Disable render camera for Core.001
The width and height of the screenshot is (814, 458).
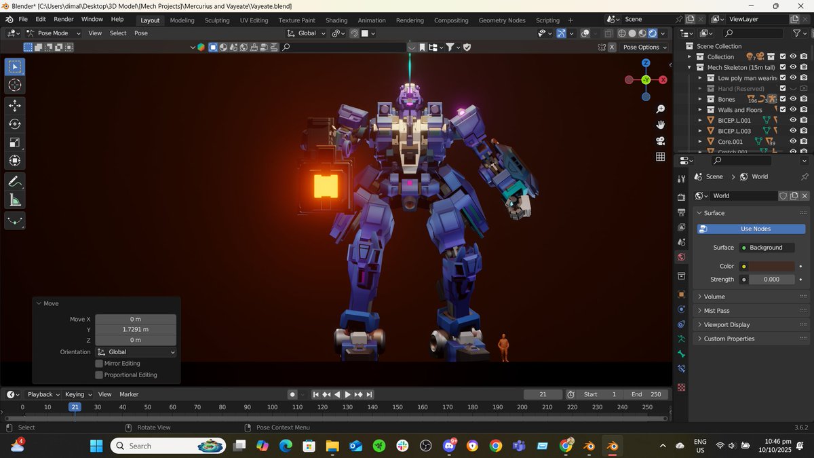click(804, 142)
